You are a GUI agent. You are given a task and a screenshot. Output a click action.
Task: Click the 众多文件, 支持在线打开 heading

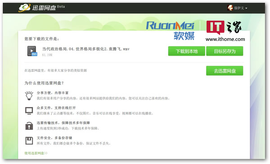(x=56, y=108)
